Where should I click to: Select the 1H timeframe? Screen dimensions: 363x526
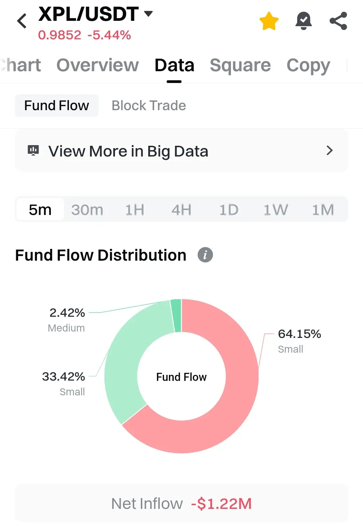coord(134,210)
